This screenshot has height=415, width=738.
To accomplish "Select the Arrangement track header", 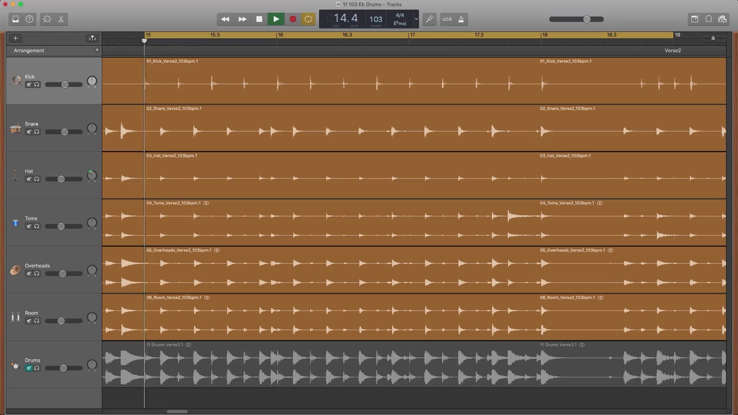I will (54, 50).
